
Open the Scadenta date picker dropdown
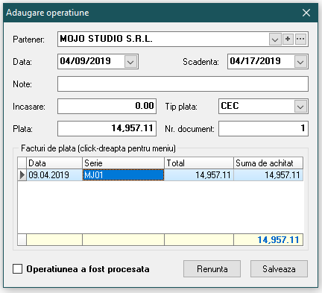click(x=300, y=62)
